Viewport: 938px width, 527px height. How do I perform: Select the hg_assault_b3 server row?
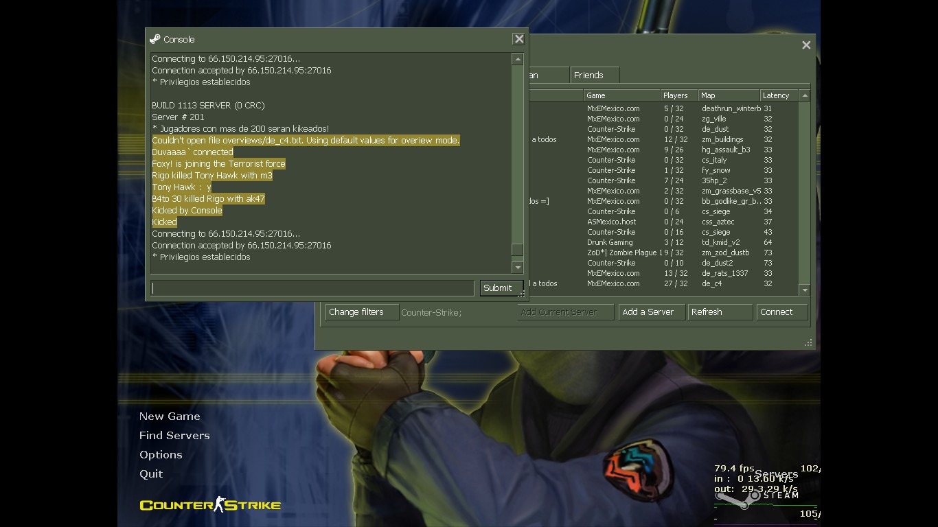click(x=663, y=150)
